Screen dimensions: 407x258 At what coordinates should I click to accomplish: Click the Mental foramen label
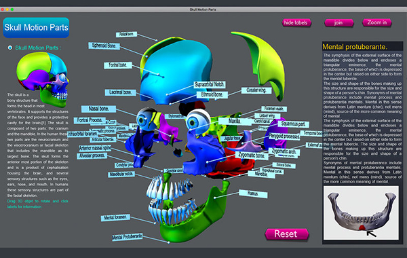[x=115, y=217]
